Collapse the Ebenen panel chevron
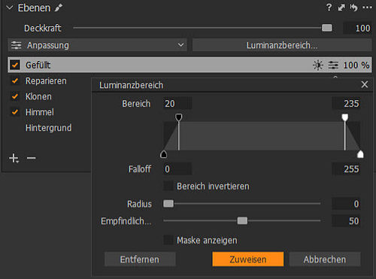This screenshot has height=279, width=376. 10,8
